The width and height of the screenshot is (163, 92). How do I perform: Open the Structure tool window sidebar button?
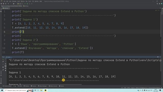click(x=1, y=73)
